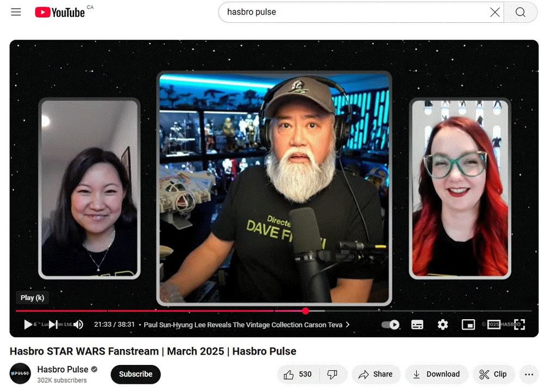This screenshot has height=391, width=544.
Task: Toggle the autoplay switch
Action: [x=390, y=325]
